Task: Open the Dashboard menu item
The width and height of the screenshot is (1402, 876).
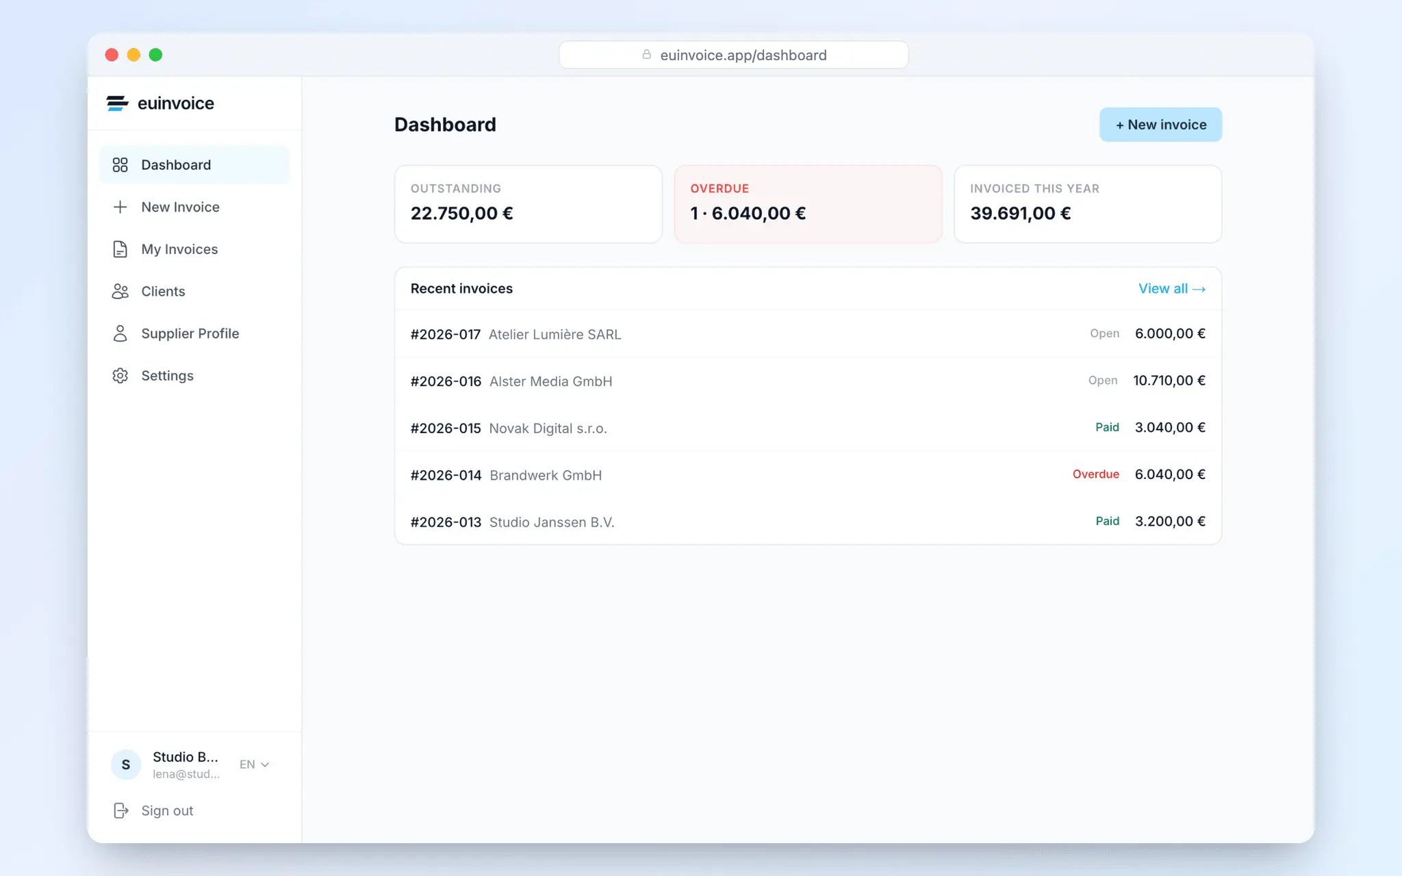Action: point(194,165)
